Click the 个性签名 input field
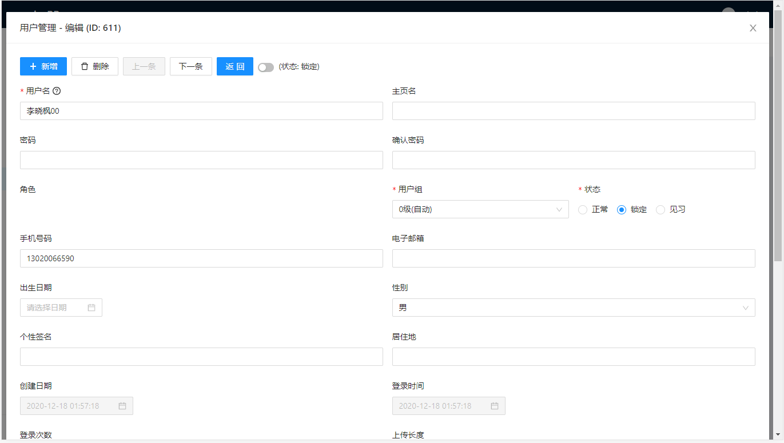The height and width of the screenshot is (443, 784). pos(201,357)
